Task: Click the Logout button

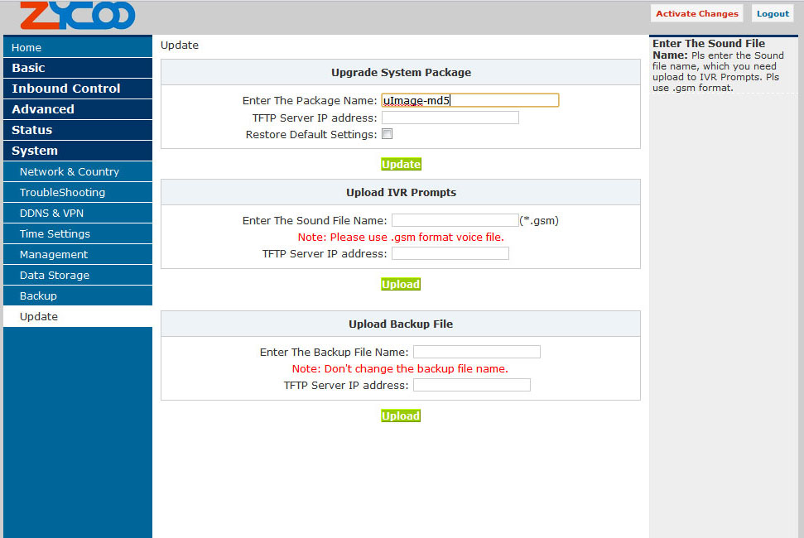Action: click(772, 13)
